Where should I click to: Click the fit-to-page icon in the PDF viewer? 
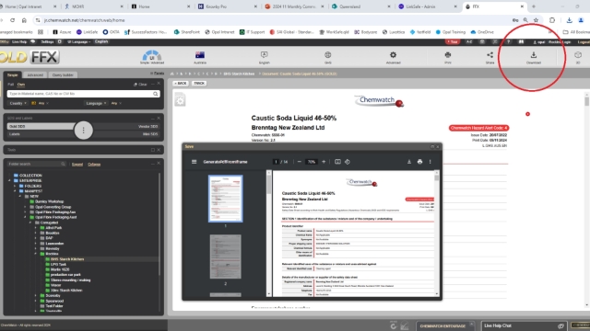tap(337, 162)
